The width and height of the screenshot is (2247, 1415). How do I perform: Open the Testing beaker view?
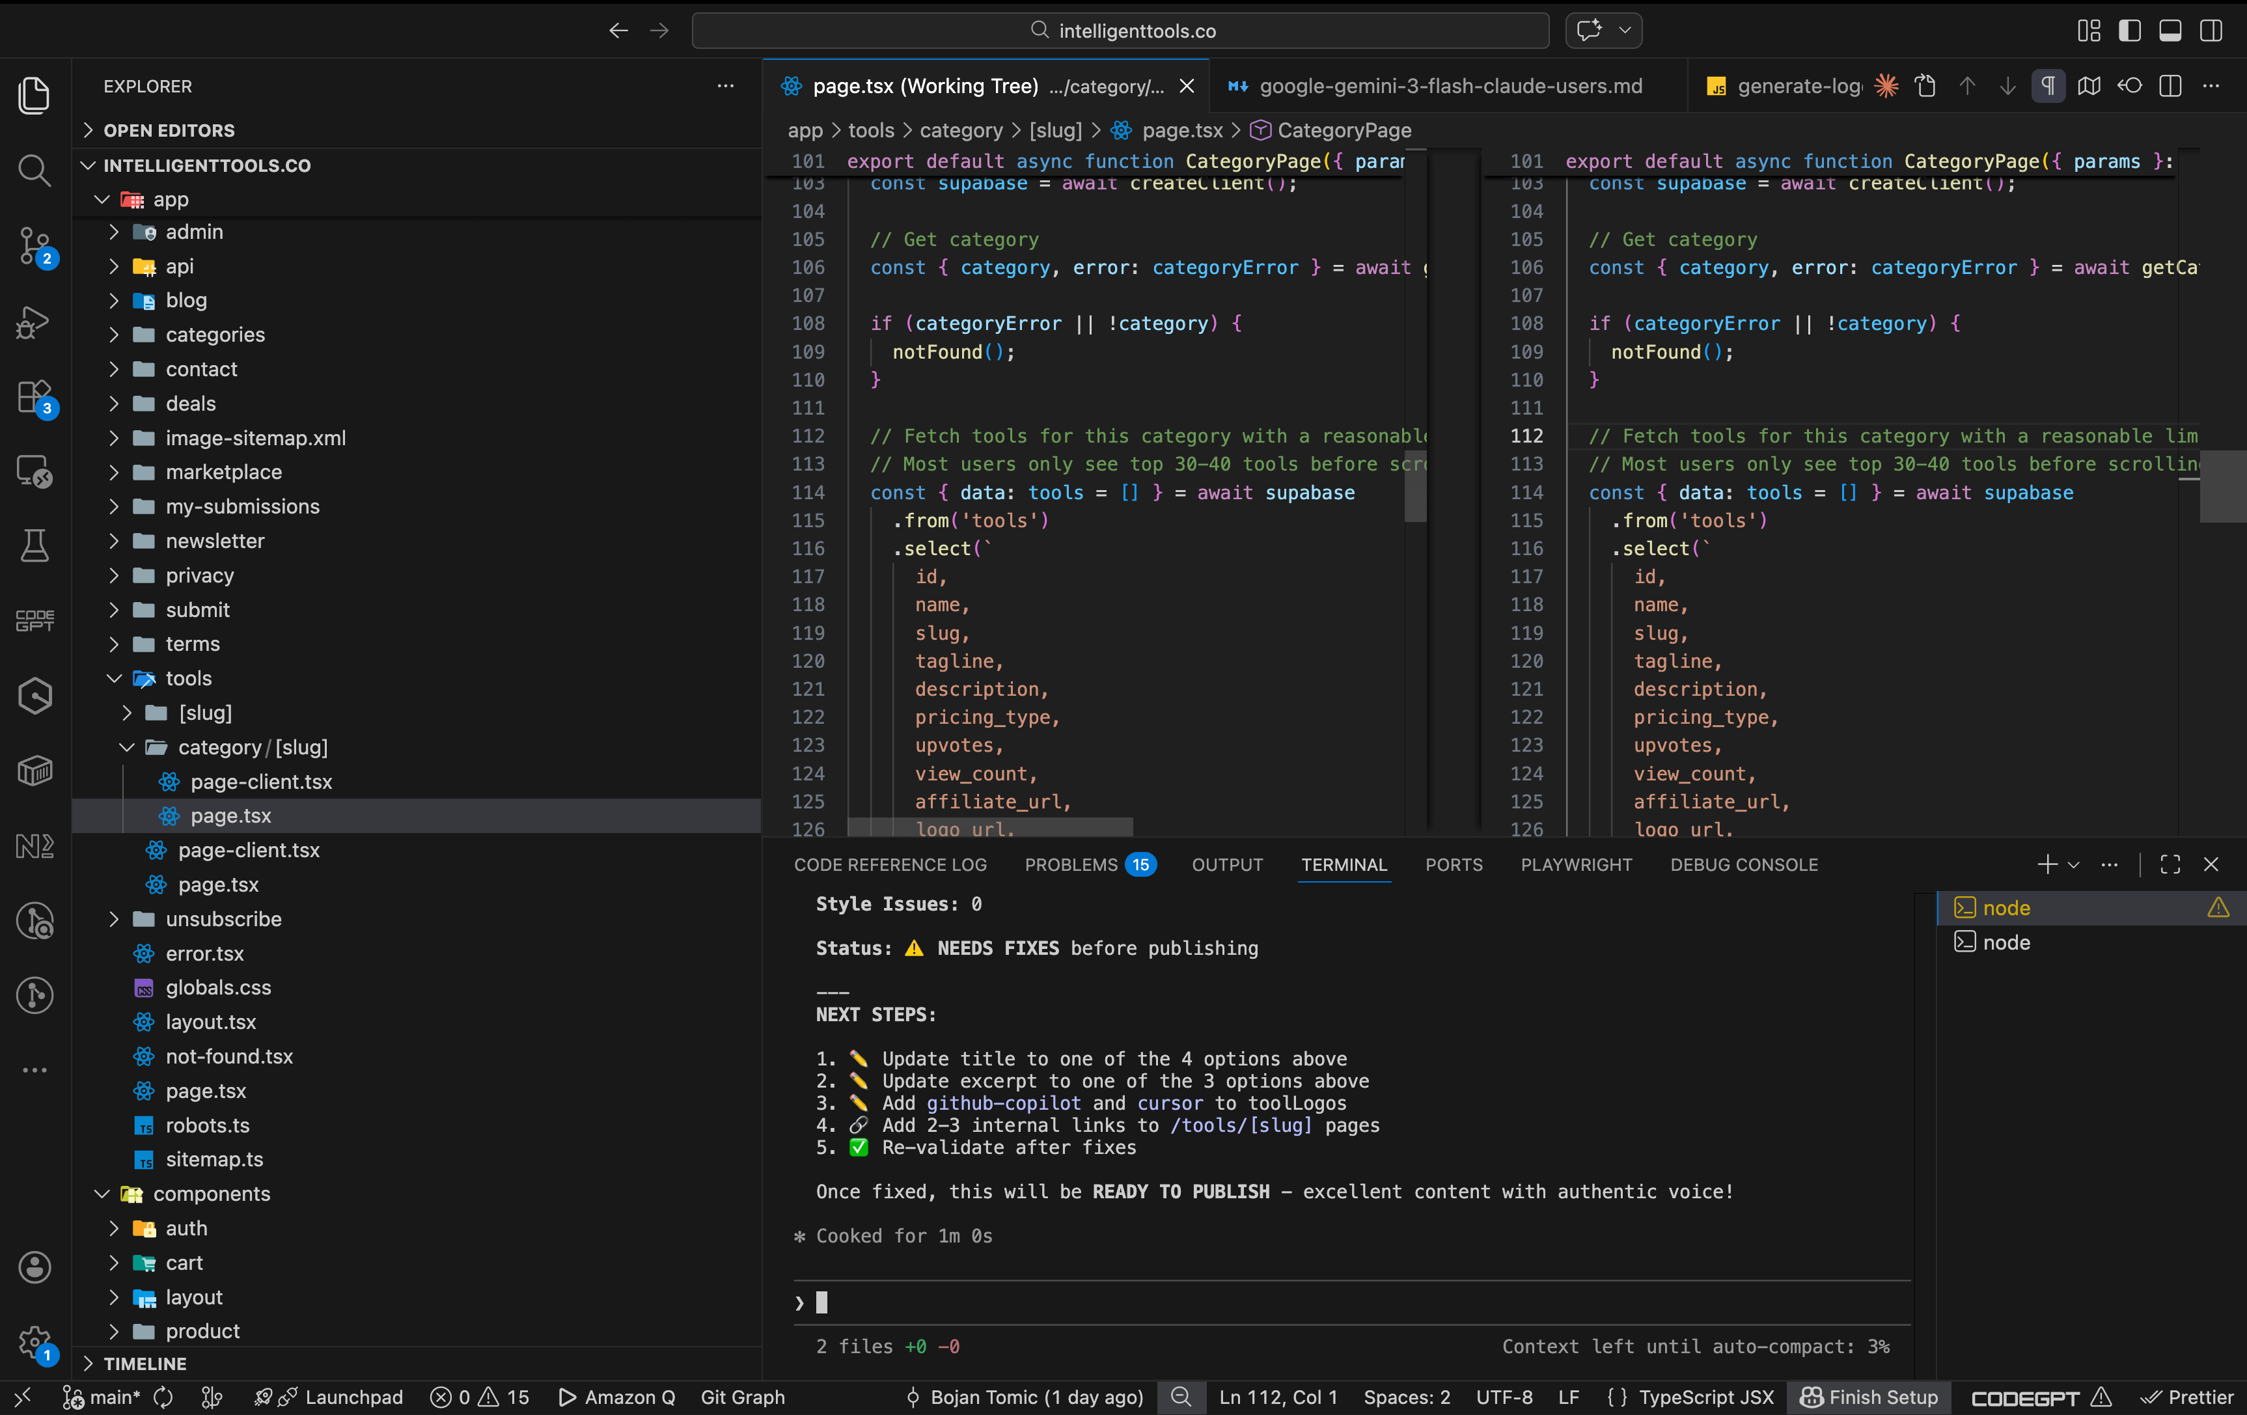point(34,545)
